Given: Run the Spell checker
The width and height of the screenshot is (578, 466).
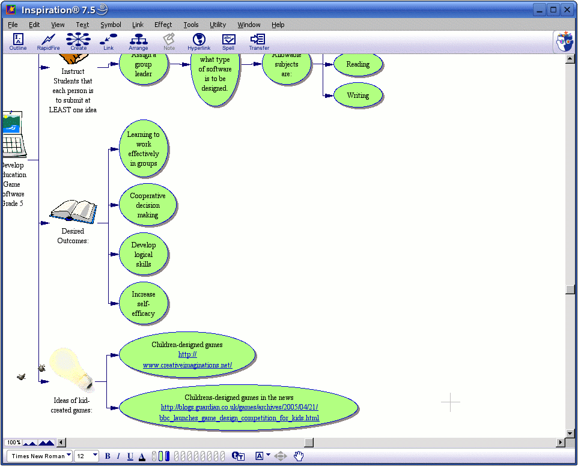Looking at the screenshot, I should 228,41.
